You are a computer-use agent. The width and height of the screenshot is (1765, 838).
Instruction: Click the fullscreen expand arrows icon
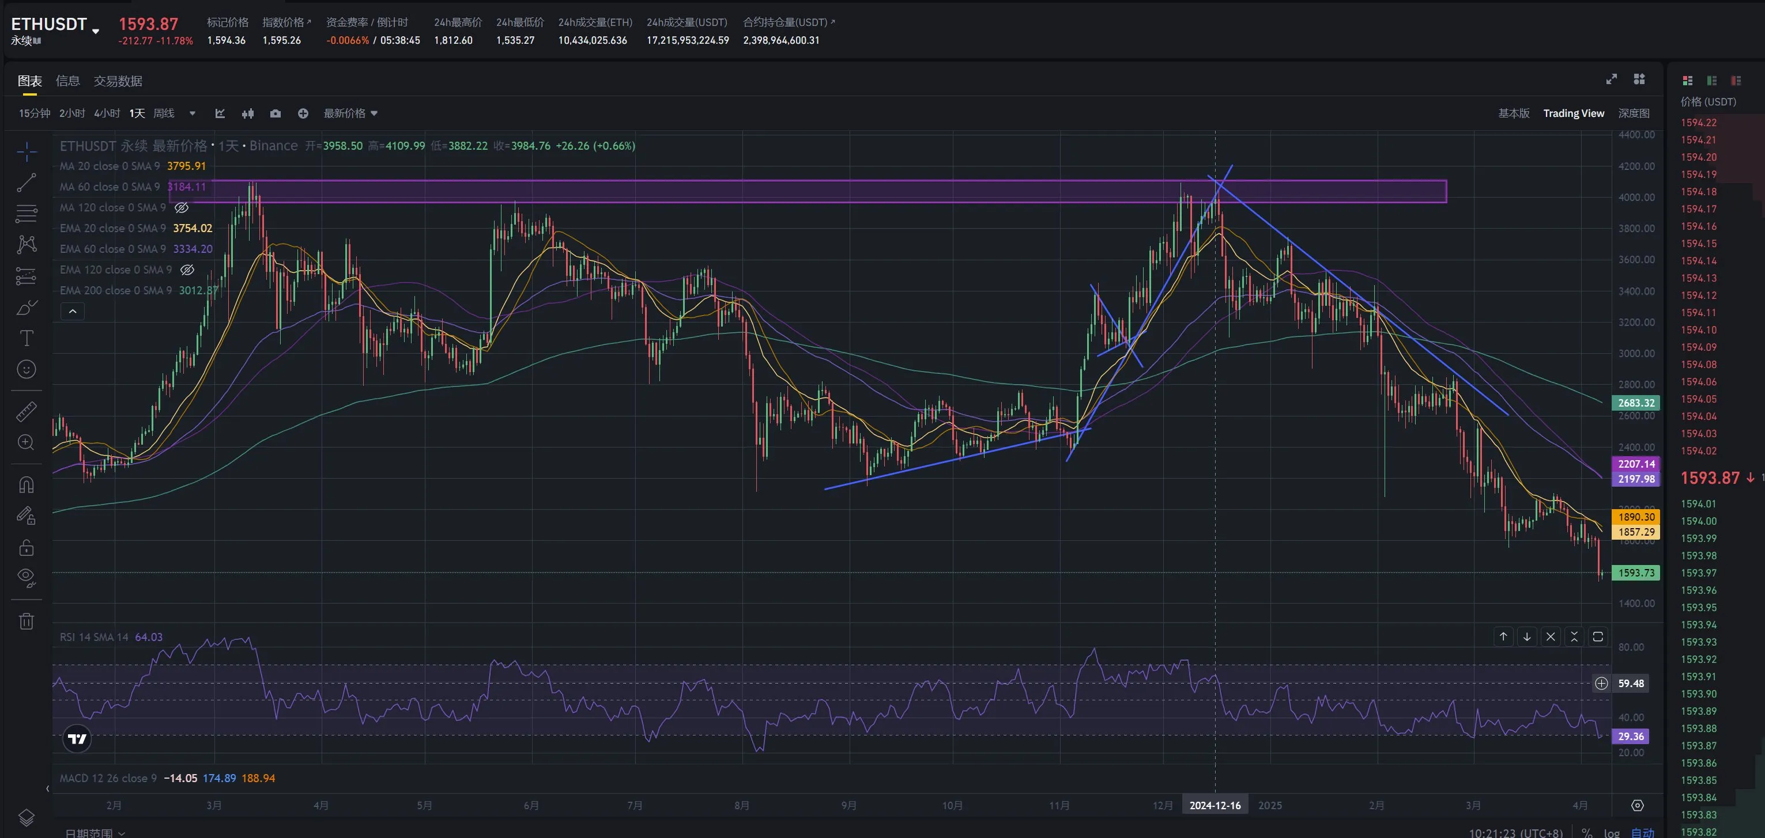[x=1612, y=79]
